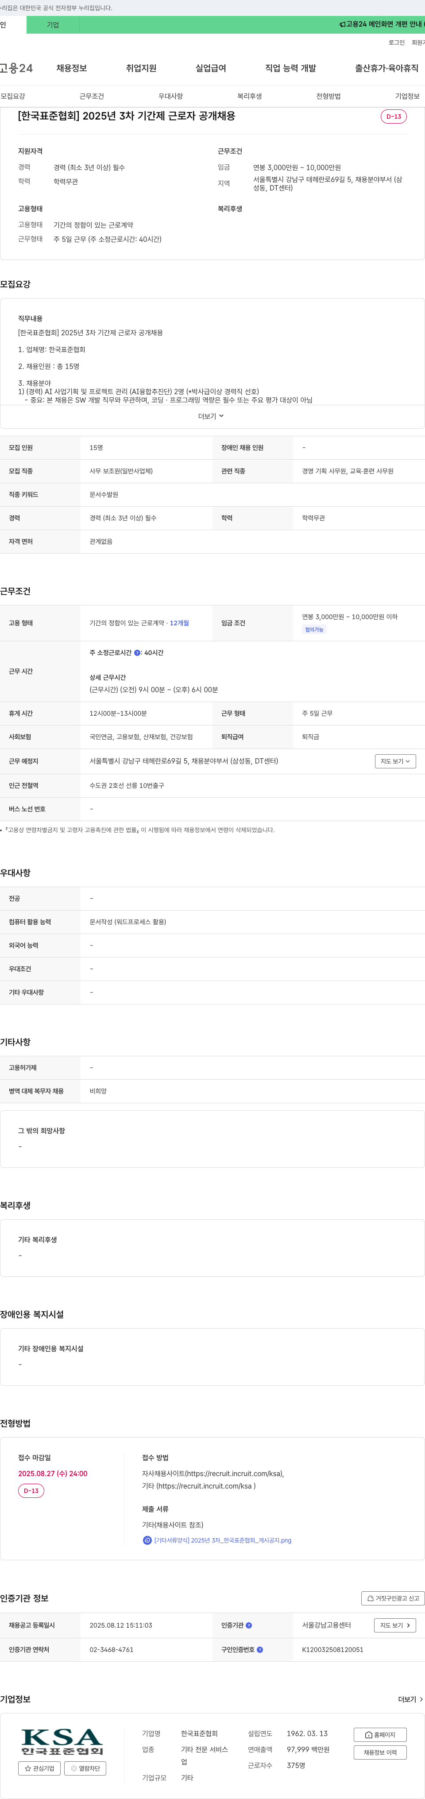Jump to the 우대사항 section tab
The height and width of the screenshot is (1799, 425).
(170, 97)
